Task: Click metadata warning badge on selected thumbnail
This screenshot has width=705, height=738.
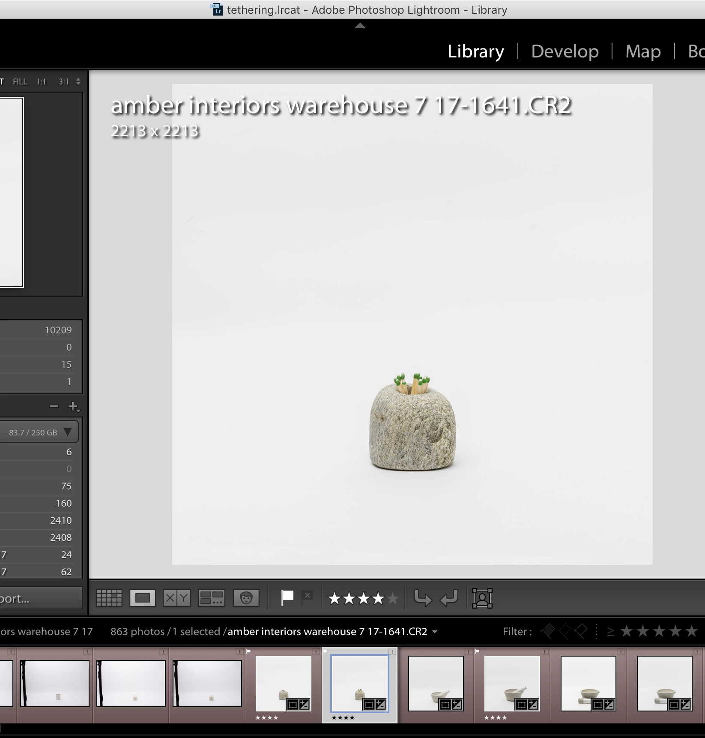Action: pyautogui.click(x=392, y=651)
